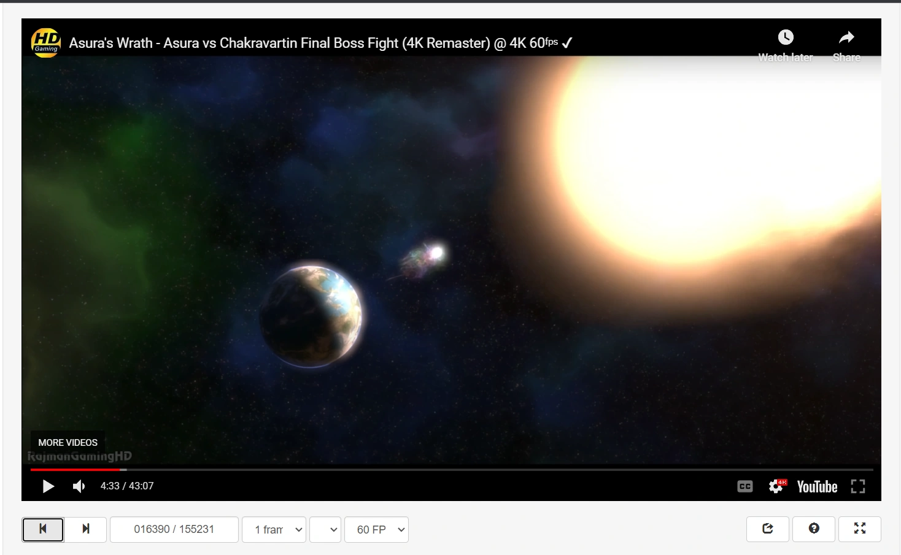Seek using the red video progress bar

[452, 470]
